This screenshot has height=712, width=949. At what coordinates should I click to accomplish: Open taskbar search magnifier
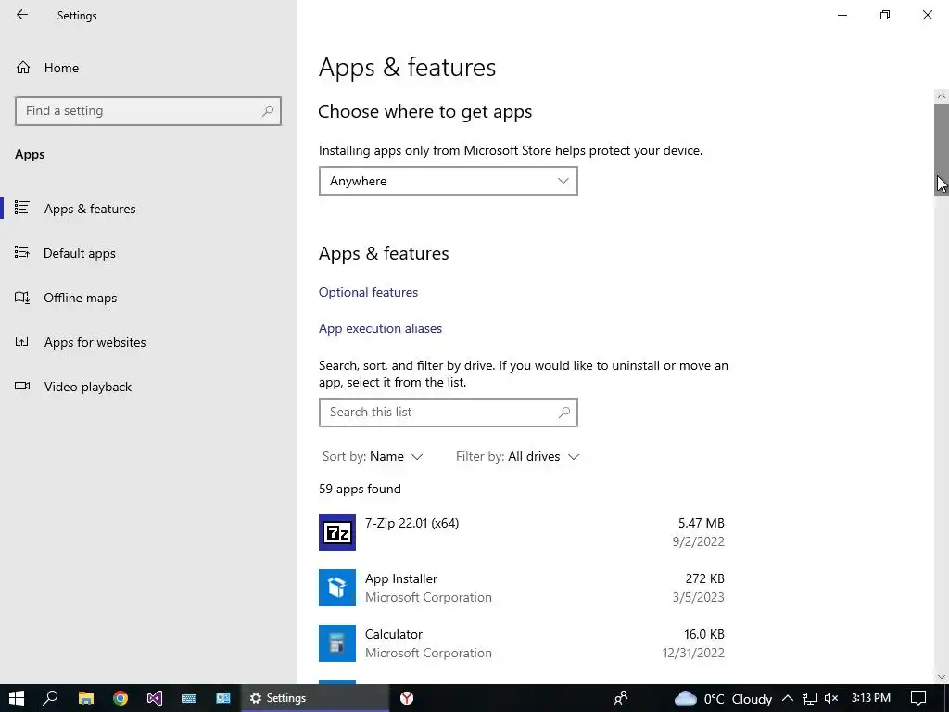[x=50, y=698]
